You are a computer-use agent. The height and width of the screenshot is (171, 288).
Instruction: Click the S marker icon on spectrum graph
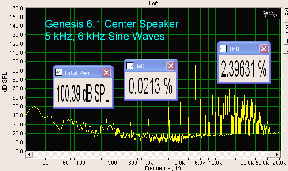[x=265, y=14]
